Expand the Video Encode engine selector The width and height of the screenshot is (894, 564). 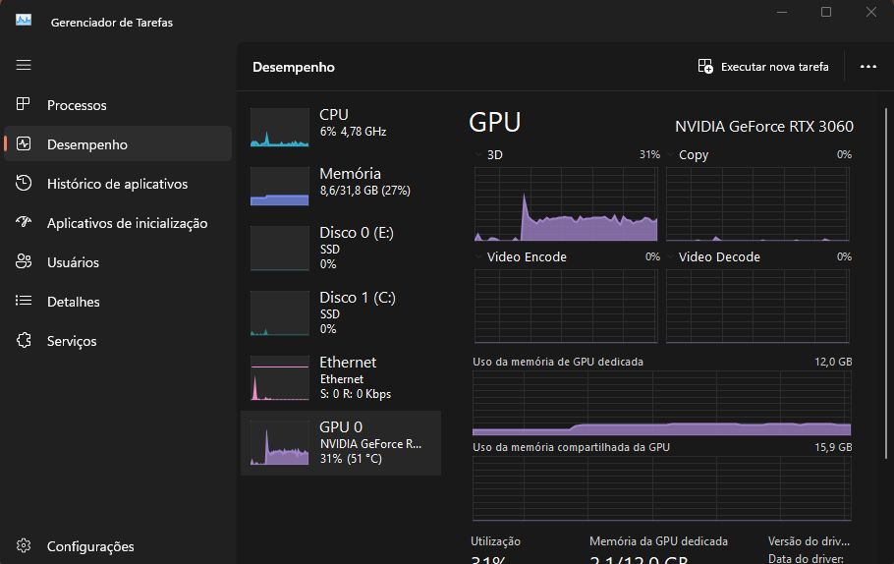[x=479, y=256]
